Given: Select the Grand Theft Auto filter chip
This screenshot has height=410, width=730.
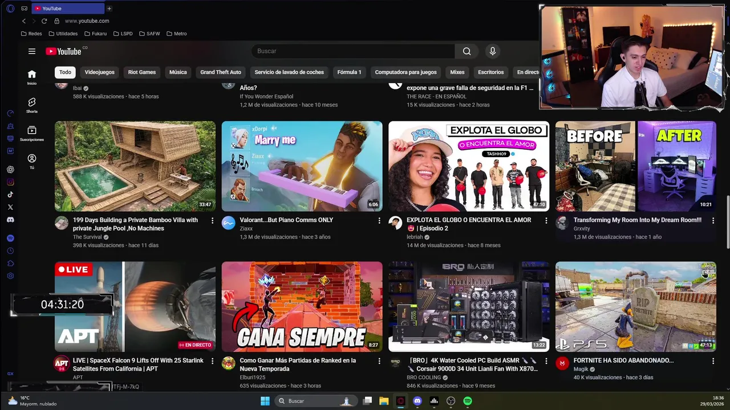Looking at the screenshot, I should point(221,72).
